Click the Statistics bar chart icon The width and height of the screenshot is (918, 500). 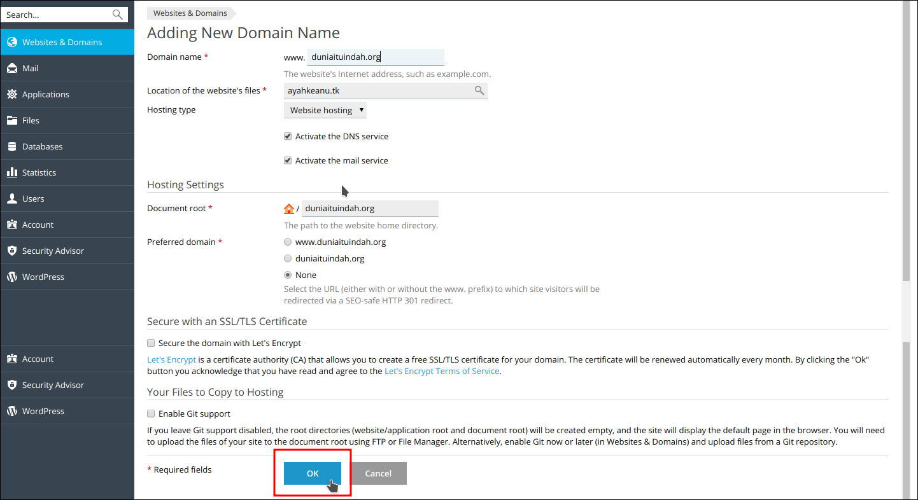[11, 172]
